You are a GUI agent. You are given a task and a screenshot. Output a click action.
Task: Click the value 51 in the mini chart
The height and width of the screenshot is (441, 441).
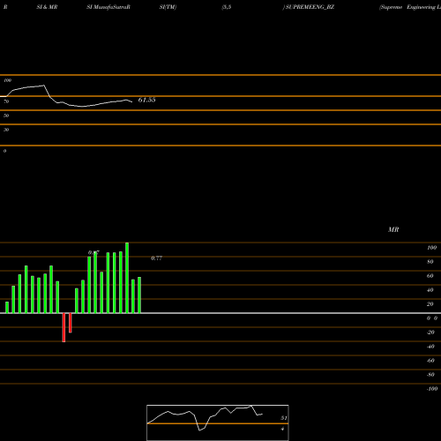click(284, 418)
